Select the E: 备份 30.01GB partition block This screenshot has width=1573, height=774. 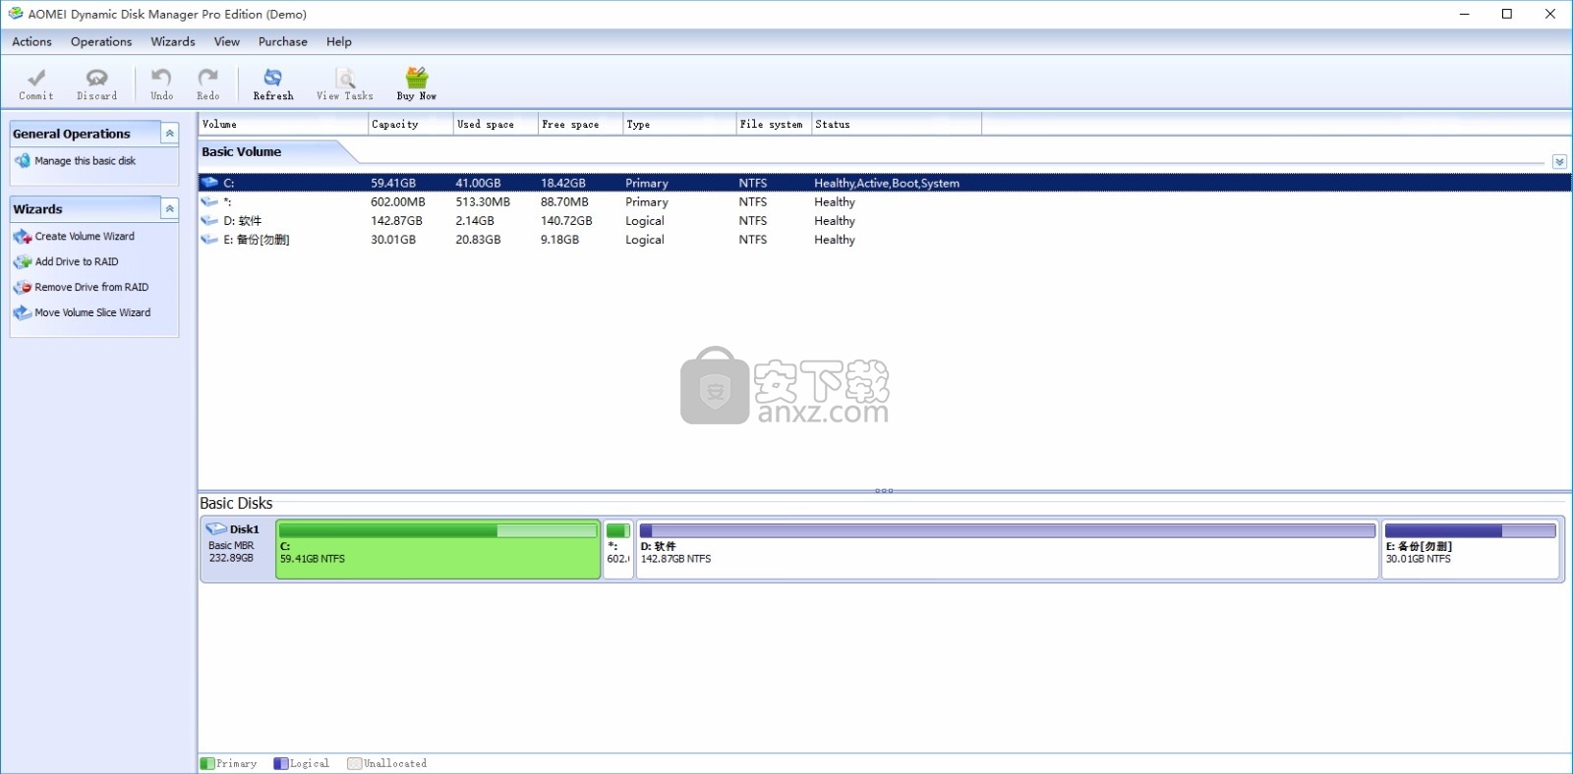(x=1471, y=550)
